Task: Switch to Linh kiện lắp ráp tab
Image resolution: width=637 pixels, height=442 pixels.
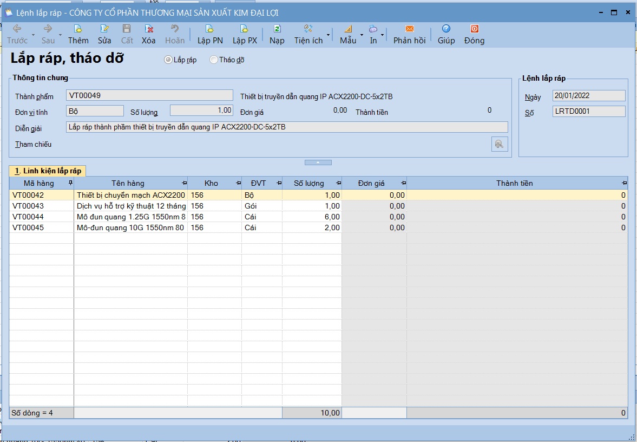Action: click(x=48, y=171)
